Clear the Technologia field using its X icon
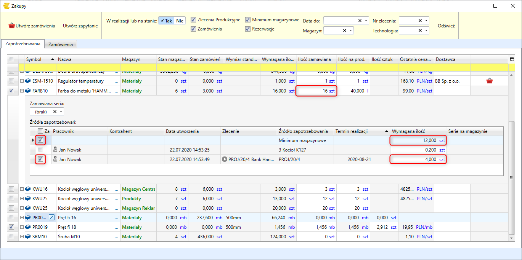Image resolution: width=522 pixels, height=260 pixels. (420, 30)
